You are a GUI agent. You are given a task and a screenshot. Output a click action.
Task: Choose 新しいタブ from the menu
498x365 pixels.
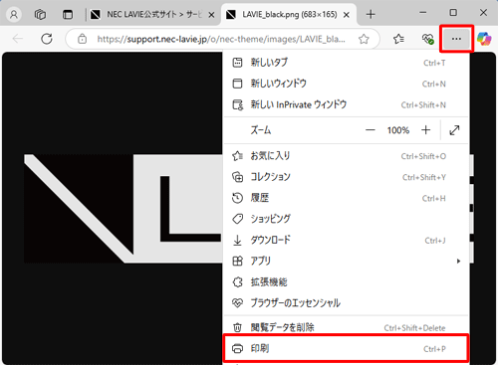point(347,63)
